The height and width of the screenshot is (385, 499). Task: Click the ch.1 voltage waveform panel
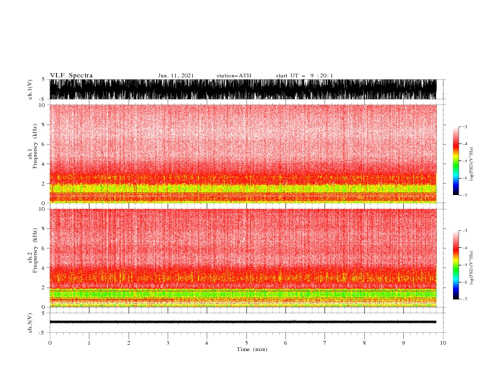243,89
